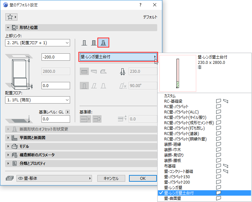
Task: Click the help question mark button
Action: pyautogui.click(x=140, y=5)
